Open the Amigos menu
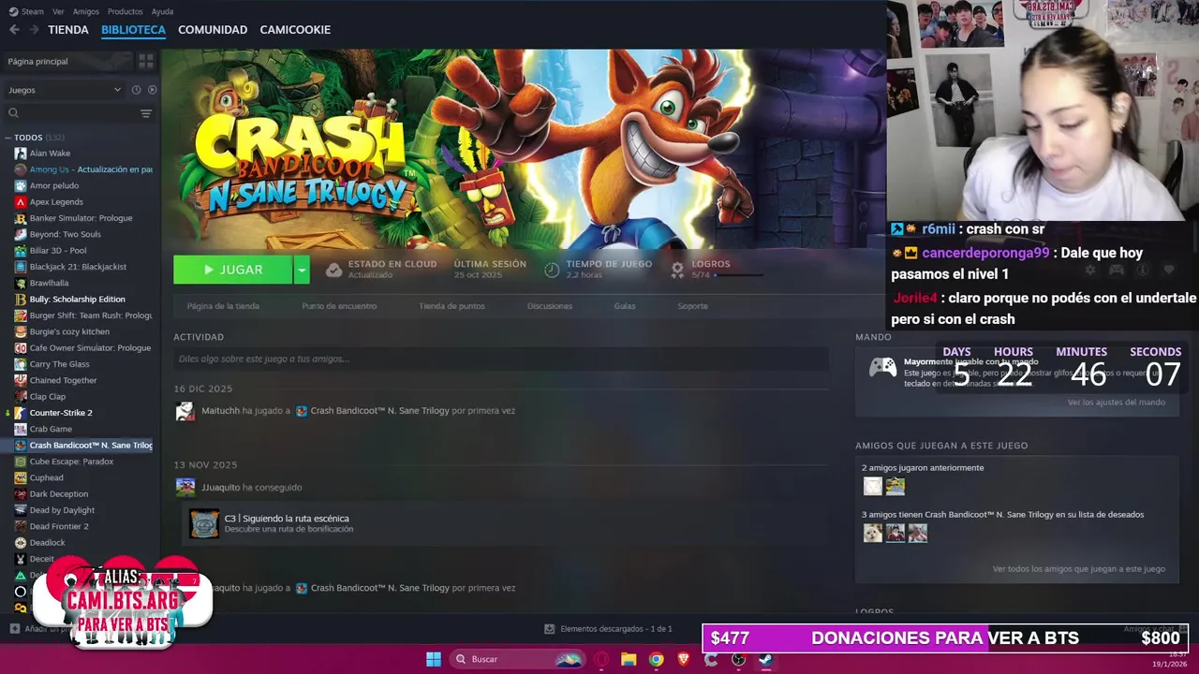The height and width of the screenshot is (674, 1199). point(85,11)
